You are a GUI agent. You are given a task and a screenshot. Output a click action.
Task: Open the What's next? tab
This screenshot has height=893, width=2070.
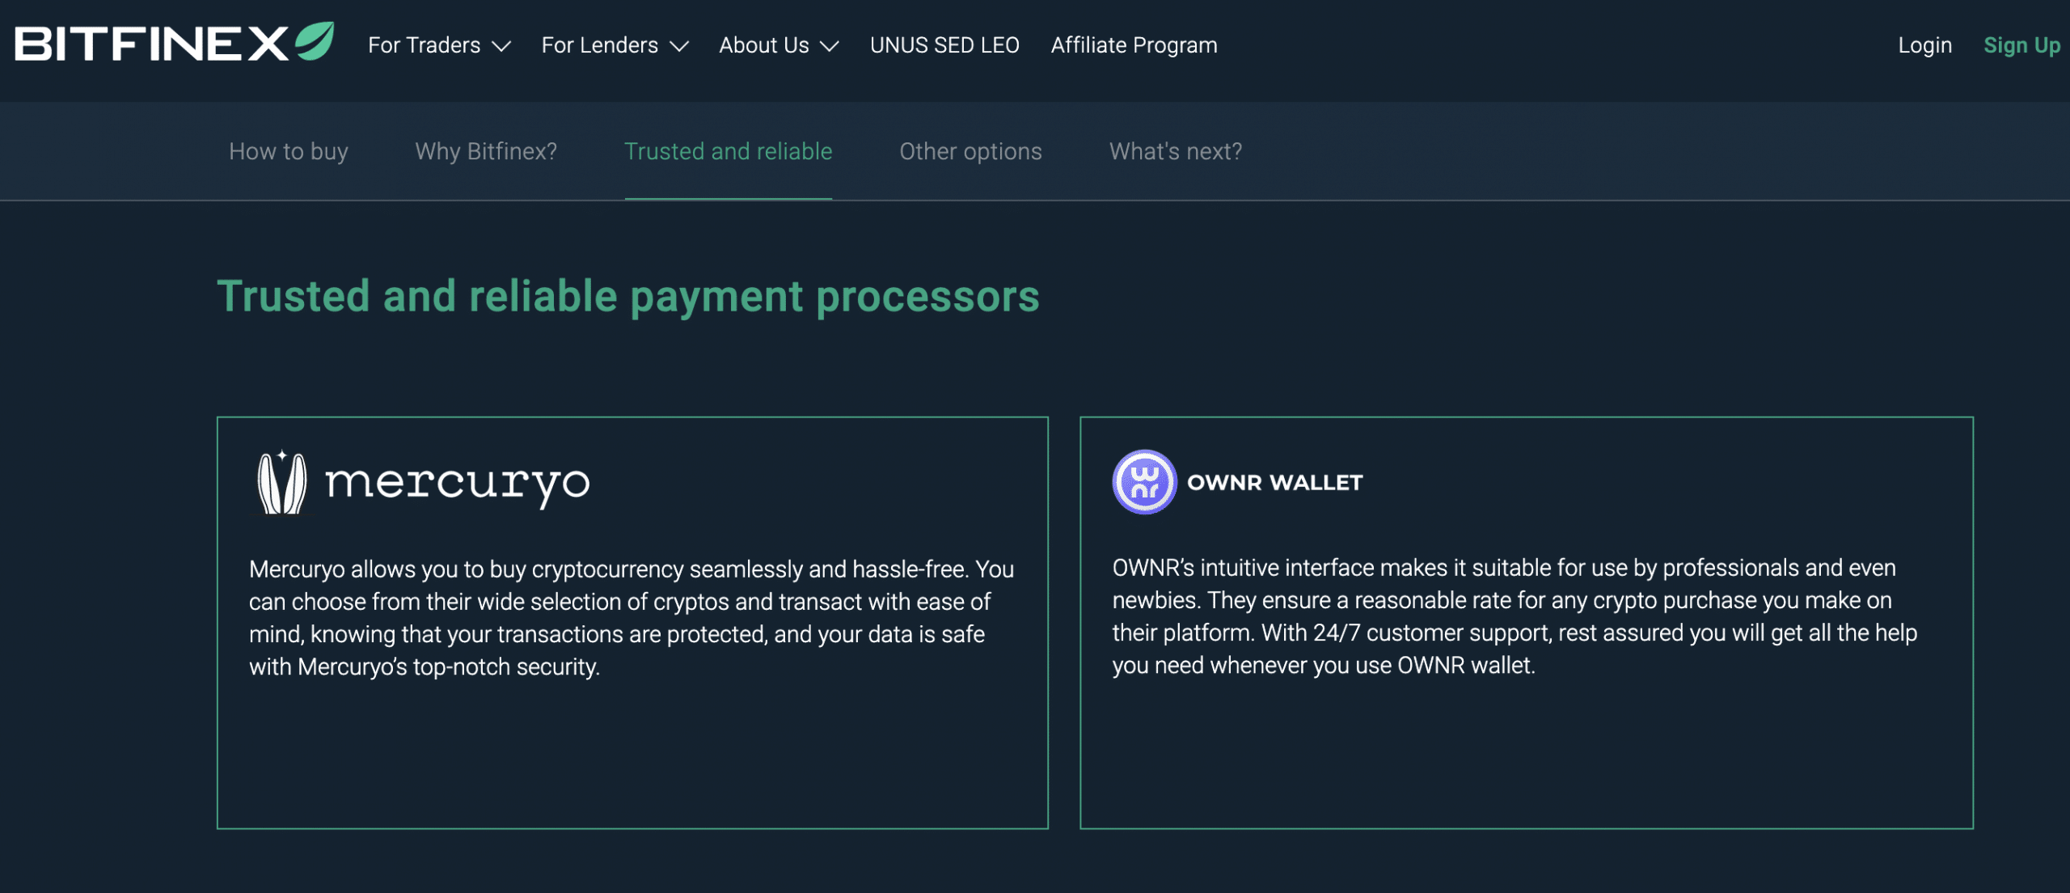(1176, 151)
